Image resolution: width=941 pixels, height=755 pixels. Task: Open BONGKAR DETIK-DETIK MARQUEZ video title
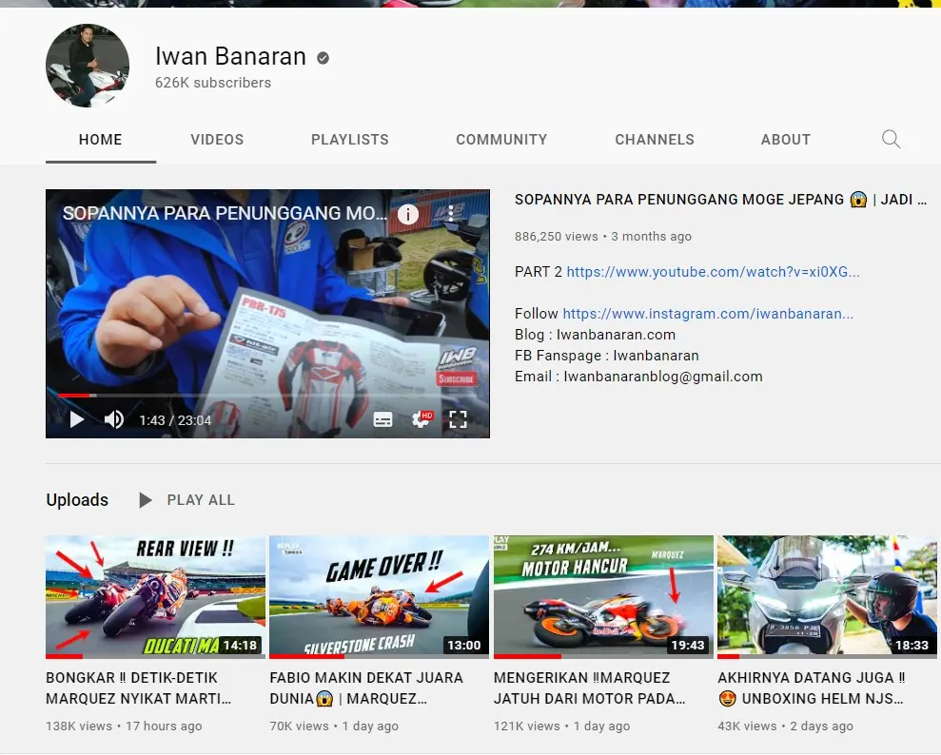tap(138, 687)
